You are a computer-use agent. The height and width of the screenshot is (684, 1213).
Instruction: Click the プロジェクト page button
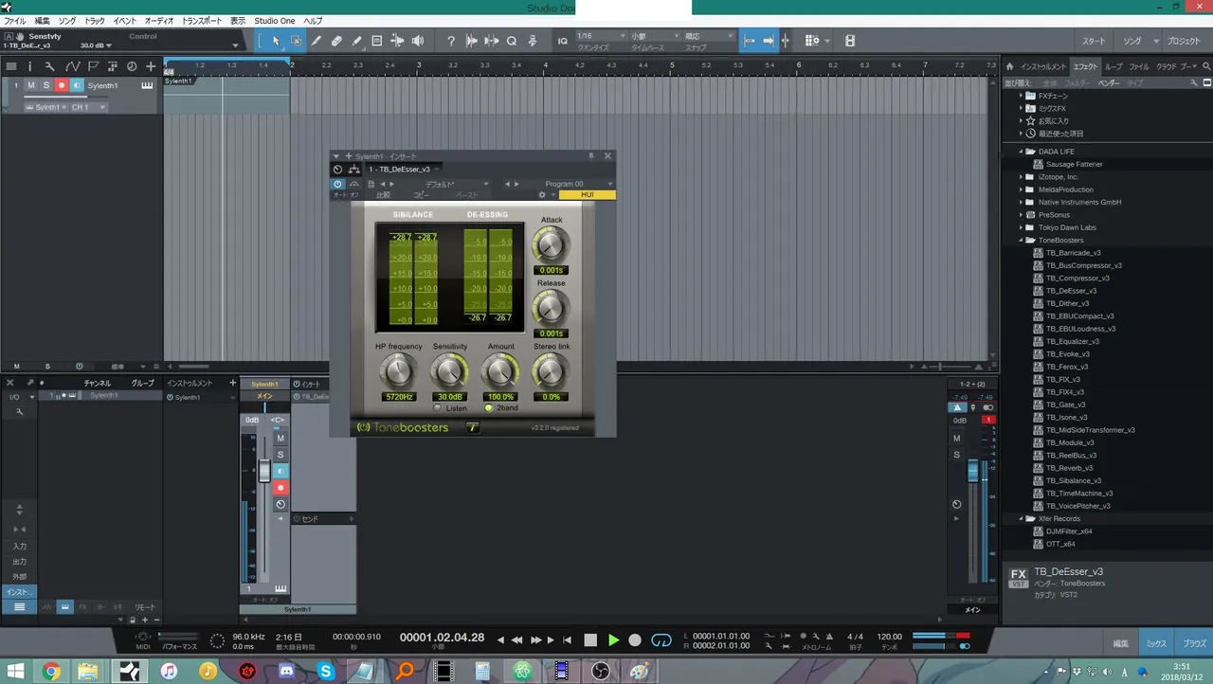(x=1183, y=41)
